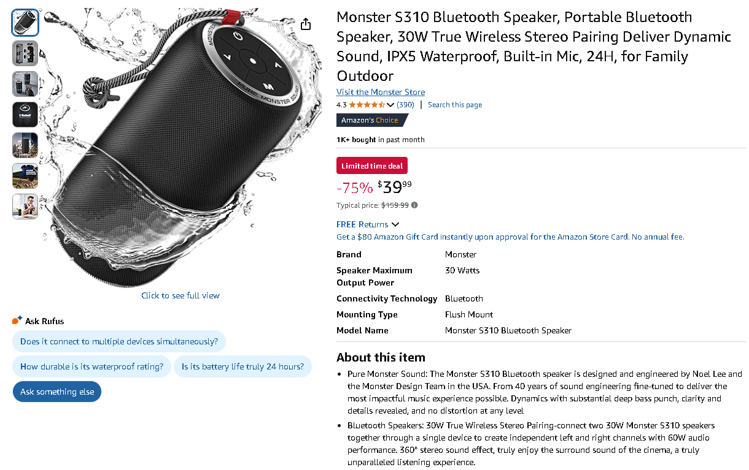This screenshot has height=470, width=749.
Task: Open the Amazon Store Card gift card offer
Action: 510,237
